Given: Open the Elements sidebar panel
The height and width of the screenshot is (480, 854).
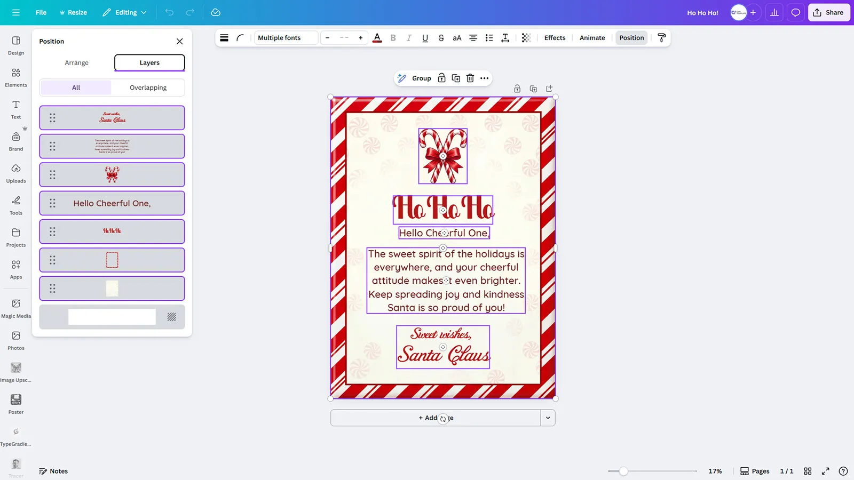Looking at the screenshot, I should point(16,77).
